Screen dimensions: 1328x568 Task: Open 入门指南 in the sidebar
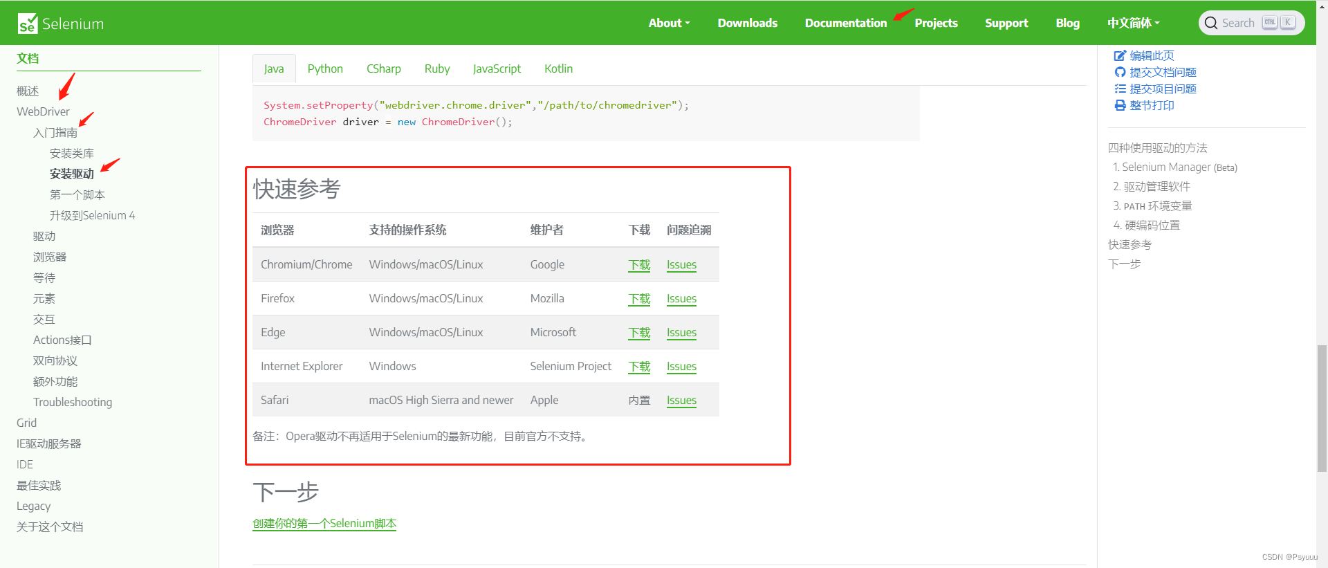55,132
